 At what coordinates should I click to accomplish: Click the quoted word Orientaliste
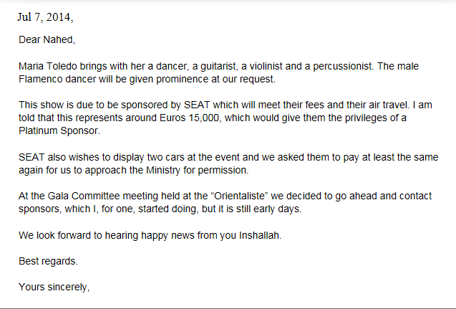239,196
